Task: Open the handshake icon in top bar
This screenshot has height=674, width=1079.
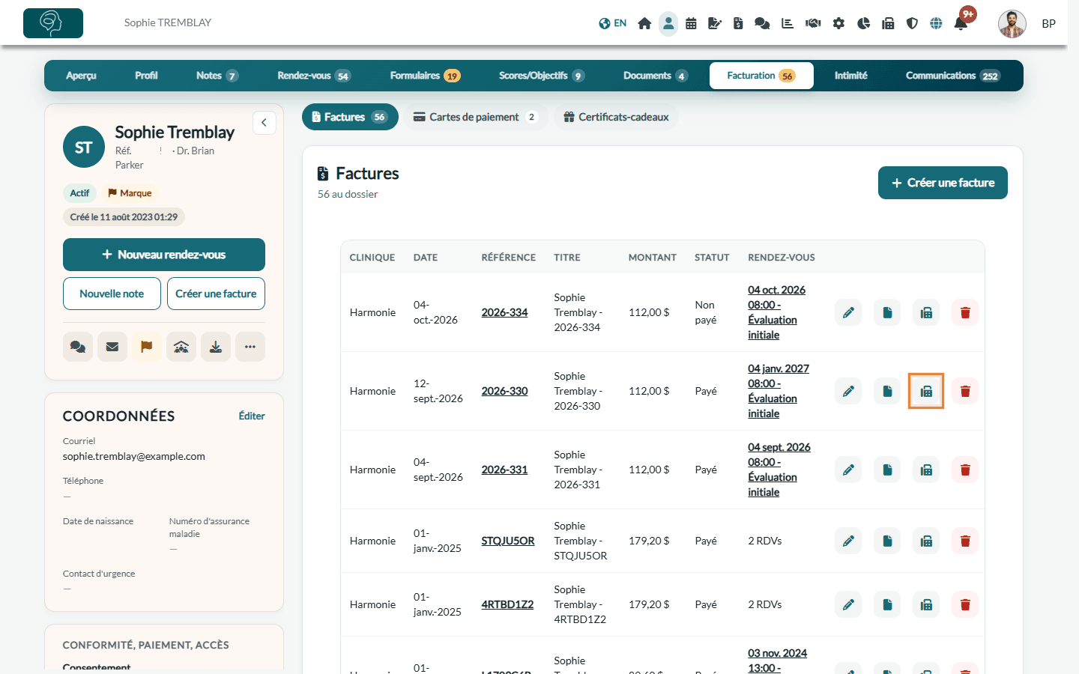Action: (x=813, y=23)
